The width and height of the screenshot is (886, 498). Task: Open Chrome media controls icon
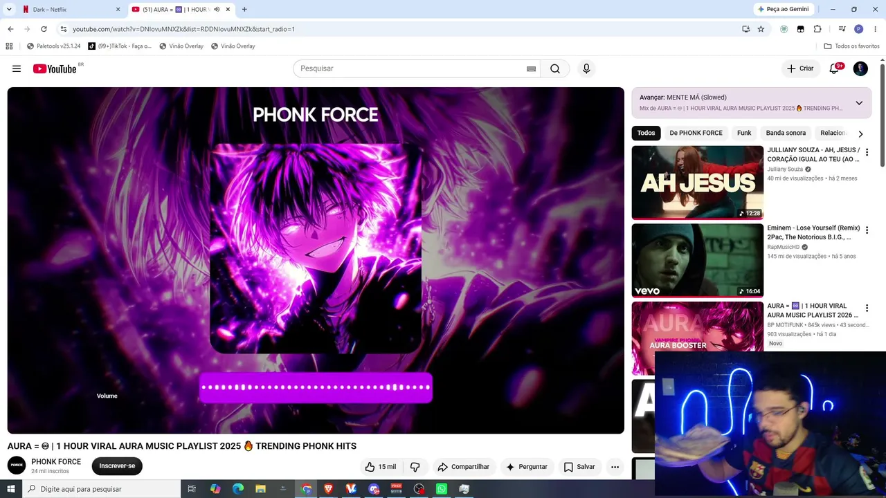tap(842, 29)
